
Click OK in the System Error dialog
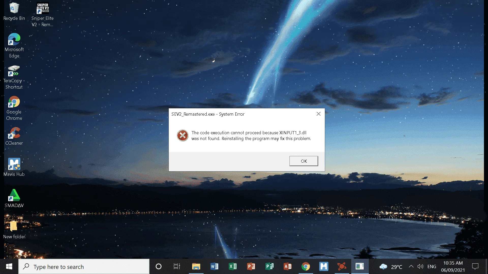pos(304,161)
